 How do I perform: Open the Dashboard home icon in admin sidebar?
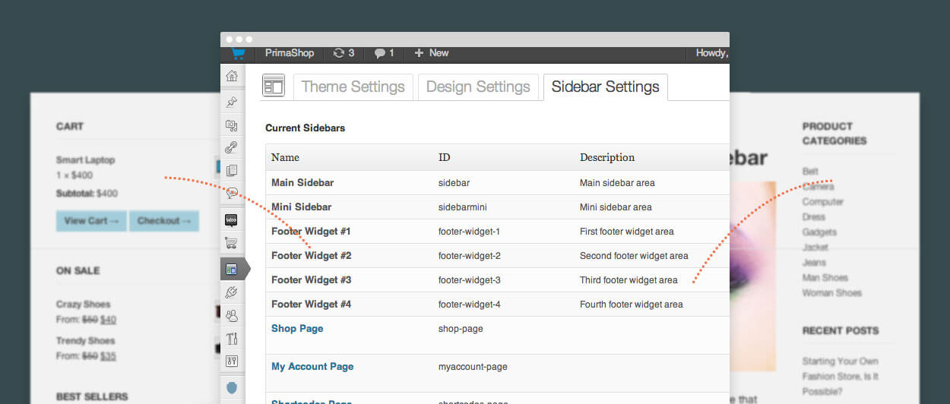coord(232,76)
